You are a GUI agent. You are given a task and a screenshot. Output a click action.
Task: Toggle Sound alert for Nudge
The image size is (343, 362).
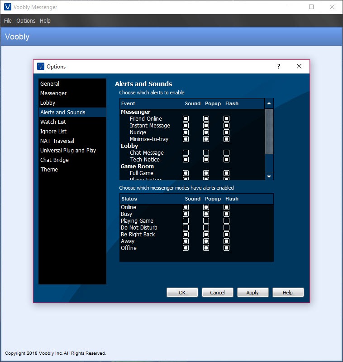tap(186, 132)
